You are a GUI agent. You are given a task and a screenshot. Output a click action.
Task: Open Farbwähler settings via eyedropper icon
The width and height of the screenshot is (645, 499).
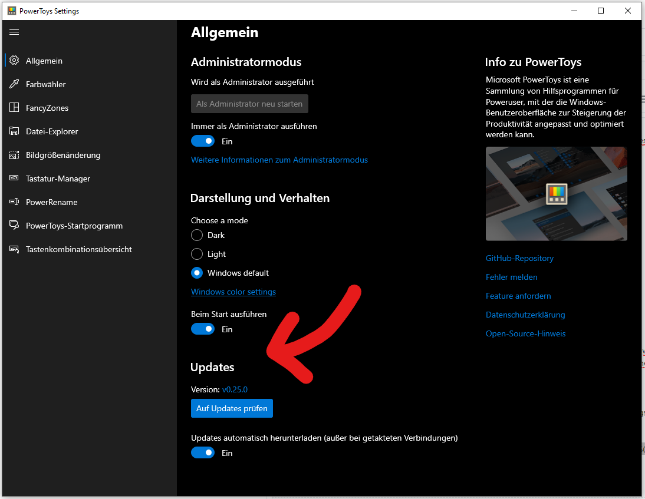(13, 84)
